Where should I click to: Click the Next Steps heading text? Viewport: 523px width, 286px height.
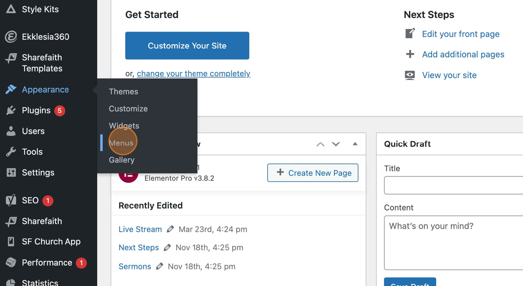(x=429, y=15)
